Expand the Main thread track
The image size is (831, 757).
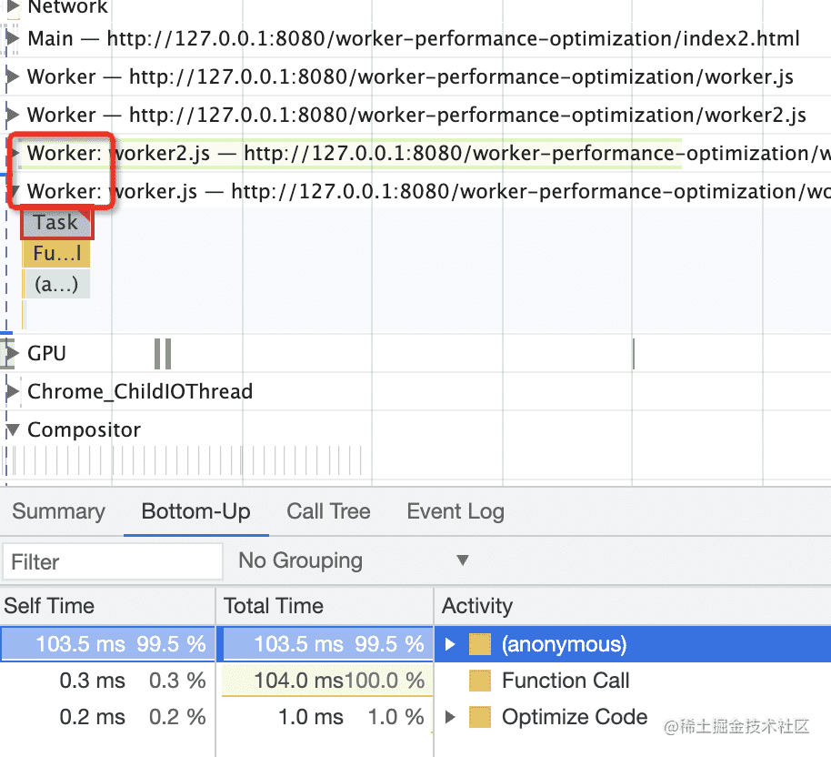(12, 39)
